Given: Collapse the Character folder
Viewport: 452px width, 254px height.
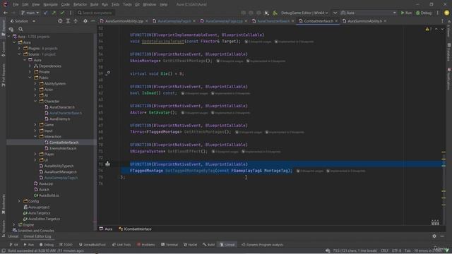Looking at the screenshot, I should click(35, 101).
